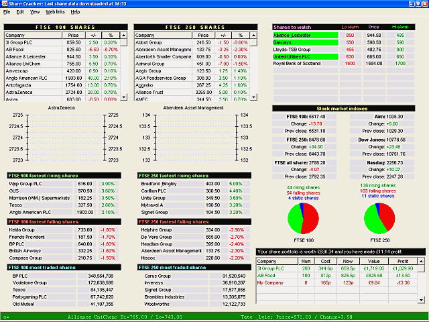Click Barclays in Shares to watch
Image resolution: width=429 pixels, height=322 pixels.
click(x=306, y=42)
